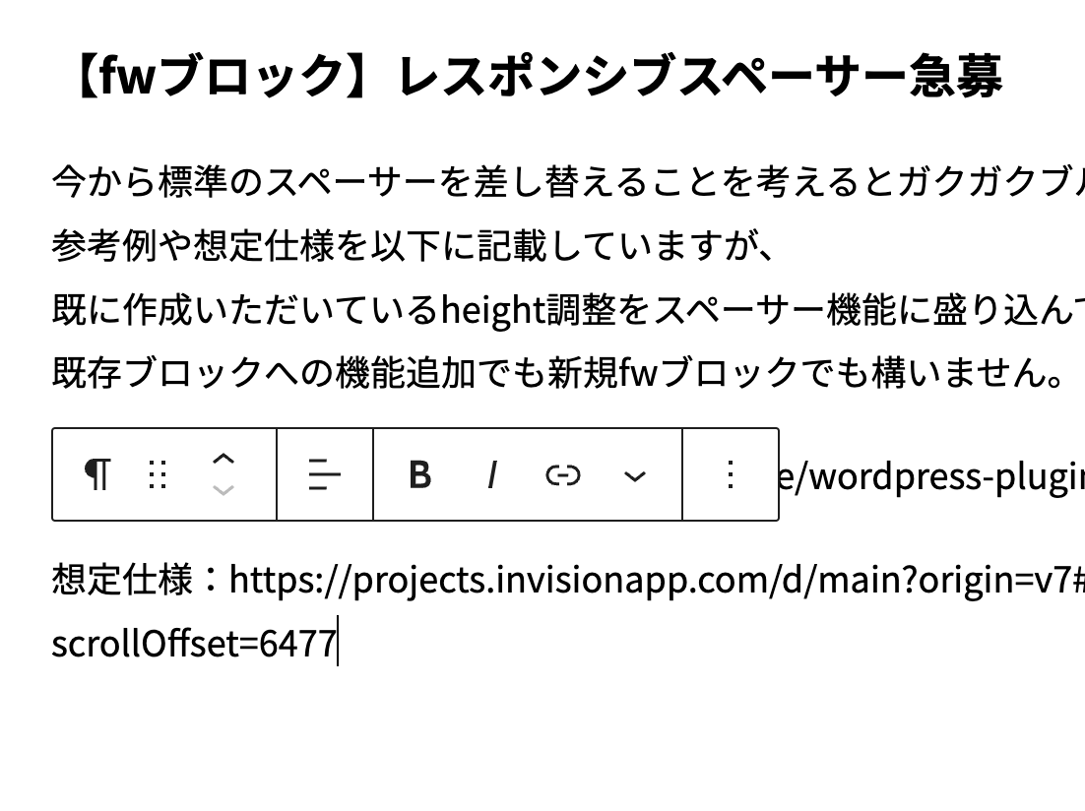Viewport: 1085px width, 811px height.
Task: Move the block down
Action: point(224,491)
